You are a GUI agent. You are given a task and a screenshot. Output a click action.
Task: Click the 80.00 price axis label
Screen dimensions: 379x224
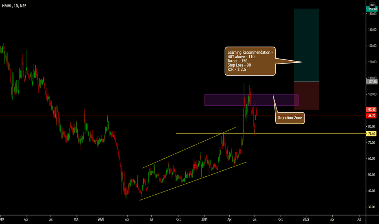(x=372, y=126)
